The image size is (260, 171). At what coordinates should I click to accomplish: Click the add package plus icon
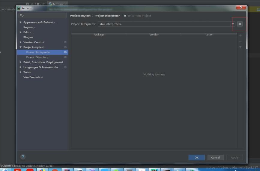pyautogui.click(x=240, y=35)
